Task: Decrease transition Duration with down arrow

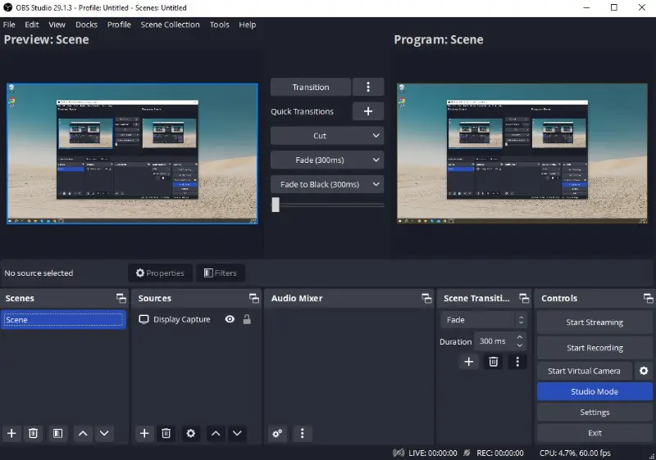Action: pos(520,345)
